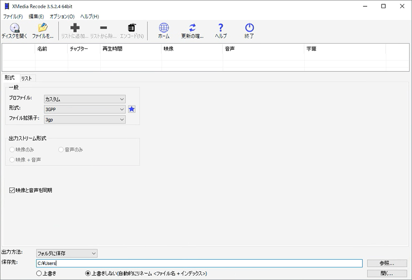Open the 形式 dropdown showing 3GPP
The height and width of the screenshot is (280, 412).
(85, 109)
